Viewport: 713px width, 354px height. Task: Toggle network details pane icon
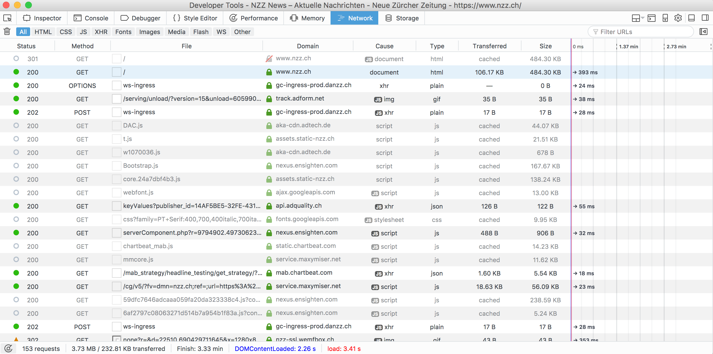click(x=704, y=32)
